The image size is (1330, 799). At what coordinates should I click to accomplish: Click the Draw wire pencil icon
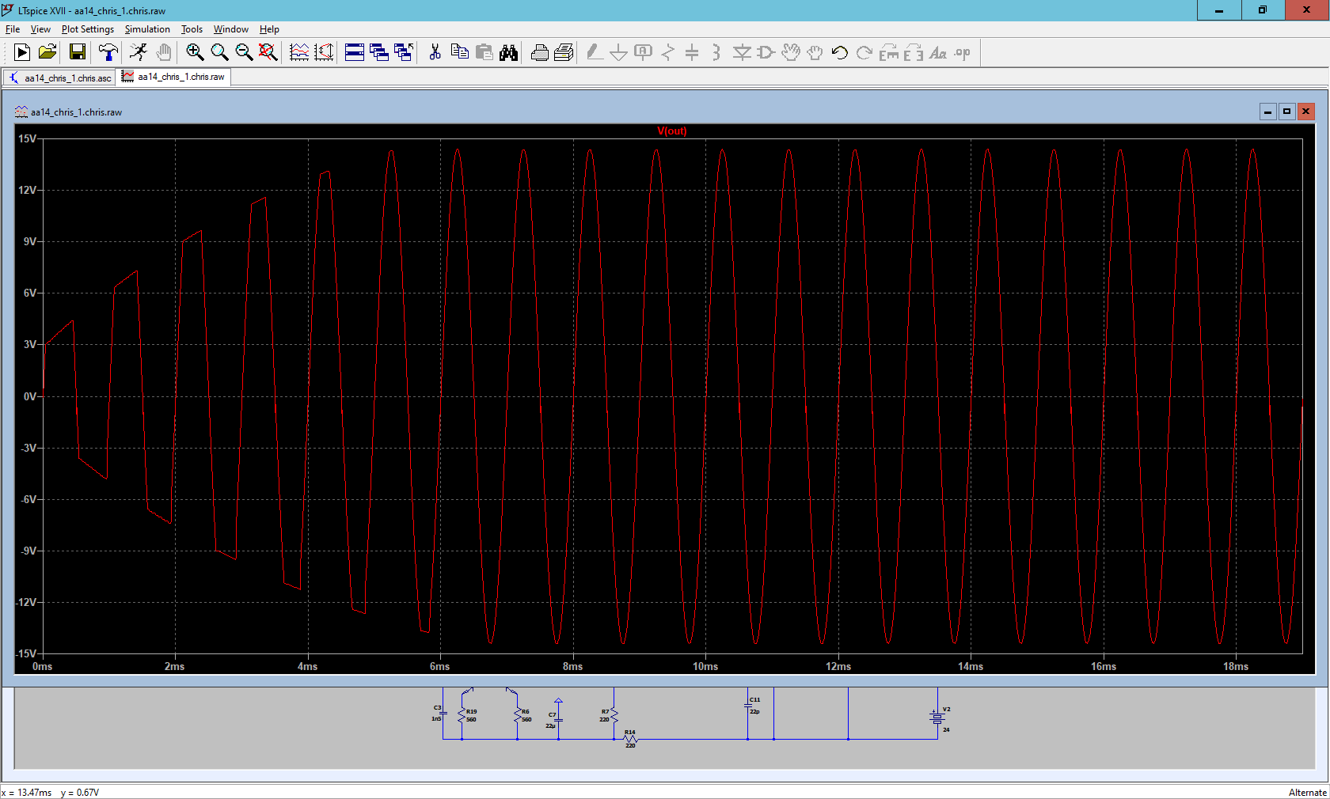[x=595, y=52]
